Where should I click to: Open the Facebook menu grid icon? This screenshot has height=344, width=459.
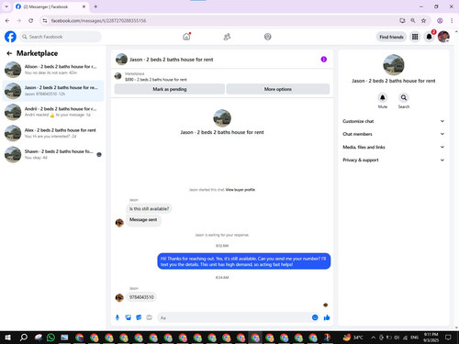(x=415, y=37)
